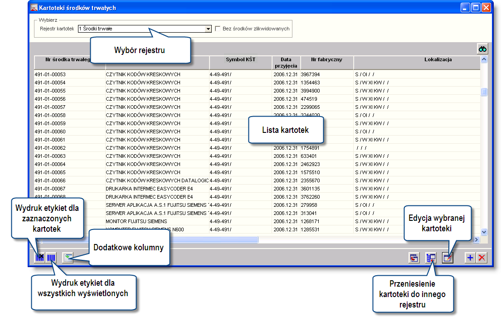This screenshot has height=317, width=501.
Task: Click the window icon with red arrow left of the move-card icon
Action: click(414, 258)
